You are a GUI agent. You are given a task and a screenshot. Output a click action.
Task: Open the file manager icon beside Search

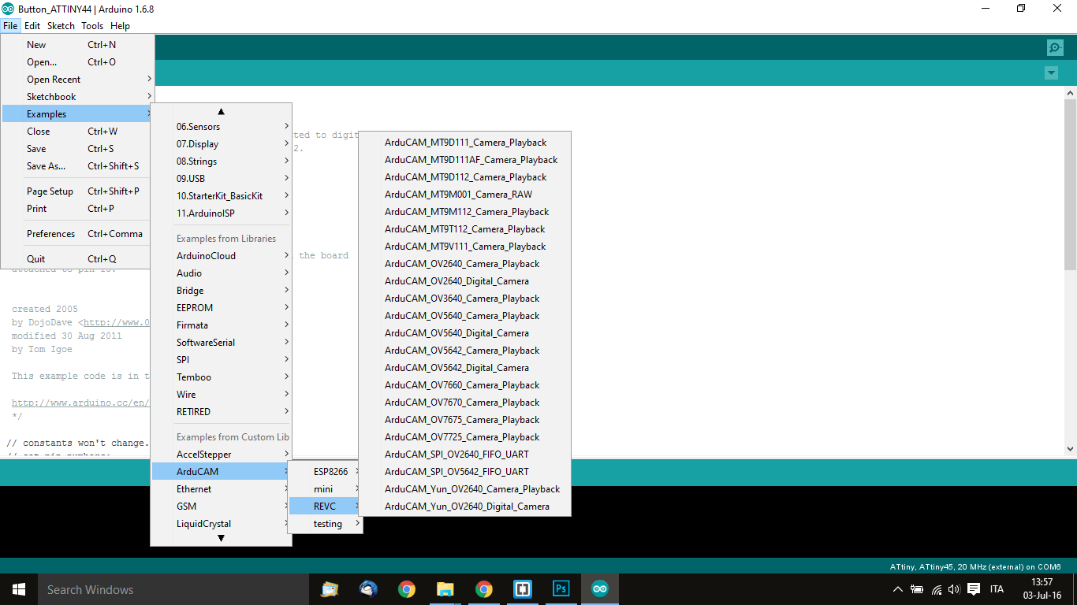tap(330, 589)
